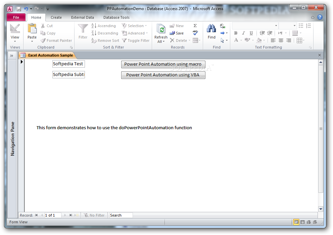
Task: Click the Copy command
Action: [x=48, y=33]
